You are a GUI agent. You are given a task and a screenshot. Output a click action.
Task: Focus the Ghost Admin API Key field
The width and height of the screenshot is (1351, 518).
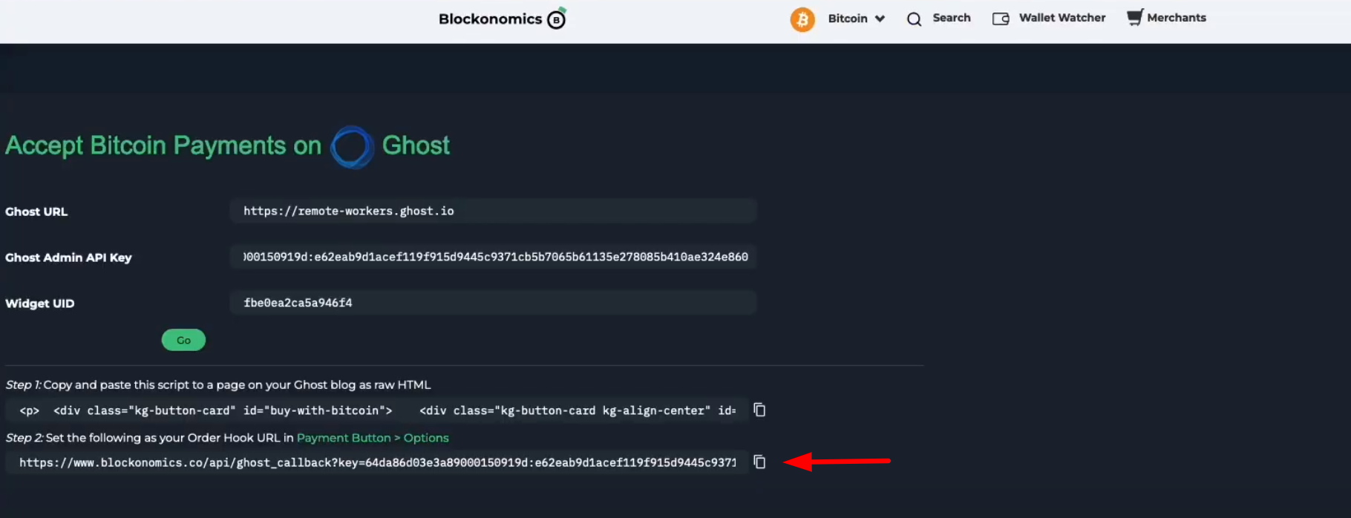click(x=493, y=257)
